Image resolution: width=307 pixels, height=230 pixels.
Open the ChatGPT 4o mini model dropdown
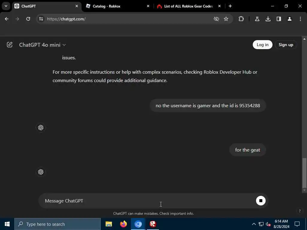coord(43,45)
